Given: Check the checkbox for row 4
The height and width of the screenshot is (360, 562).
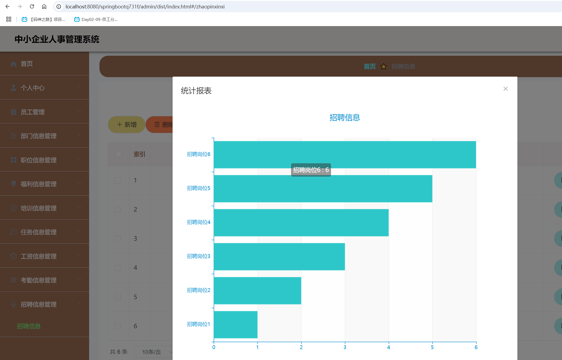Looking at the screenshot, I should (x=118, y=268).
